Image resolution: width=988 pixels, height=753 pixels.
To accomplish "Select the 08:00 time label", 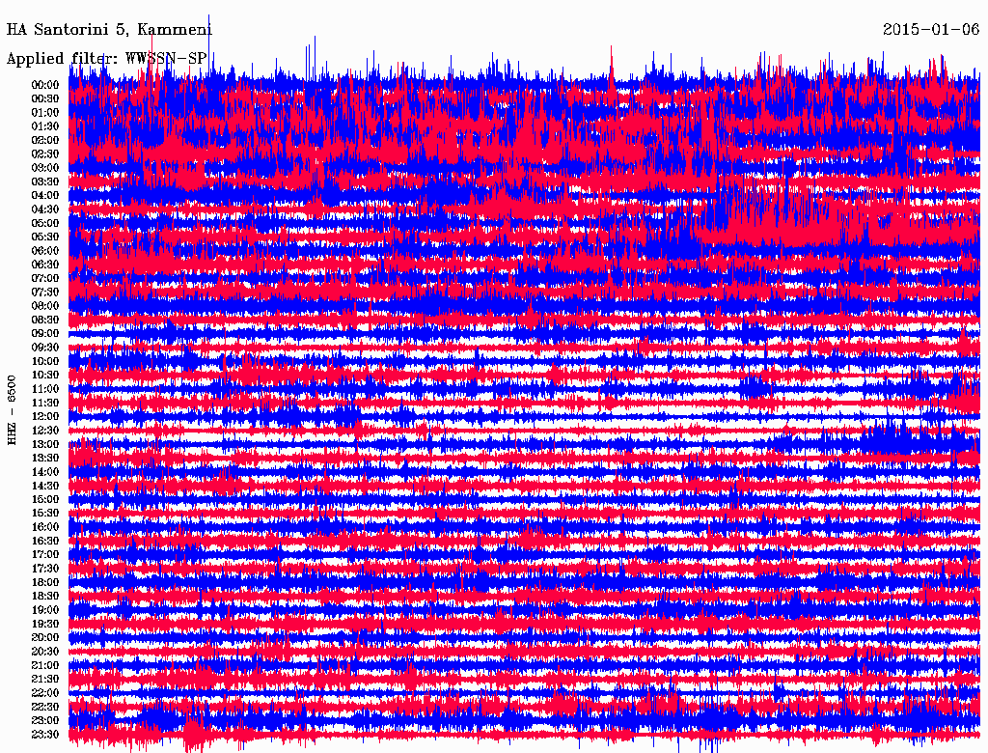I will click(45, 306).
